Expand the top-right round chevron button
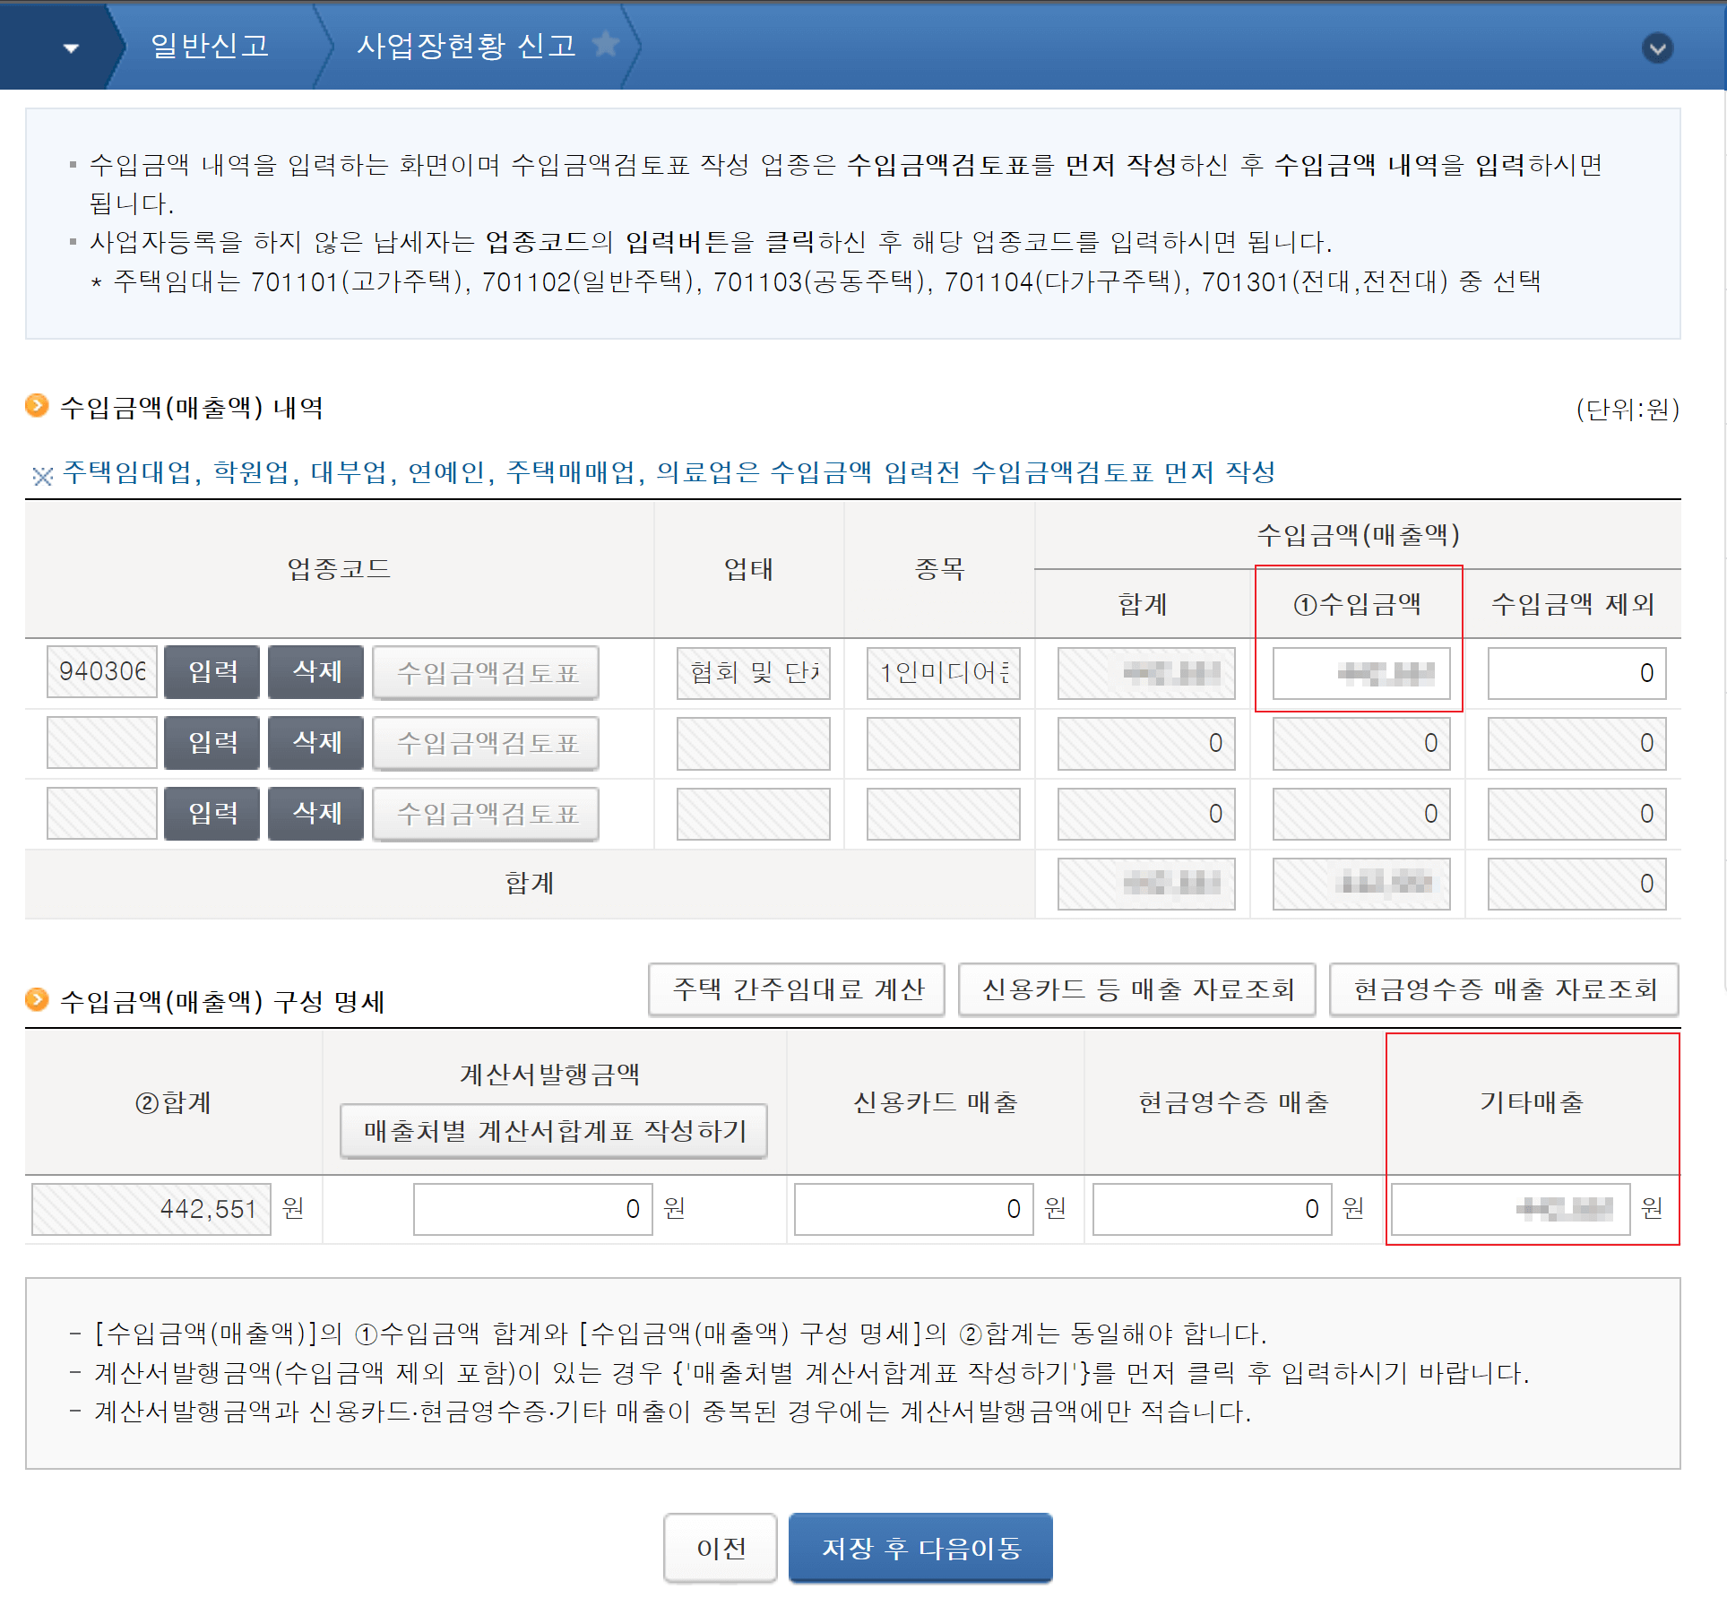 click(1657, 47)
